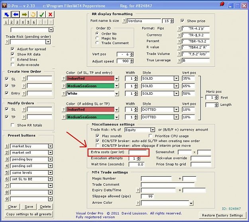Click preset button number 3

pos(6,159)
